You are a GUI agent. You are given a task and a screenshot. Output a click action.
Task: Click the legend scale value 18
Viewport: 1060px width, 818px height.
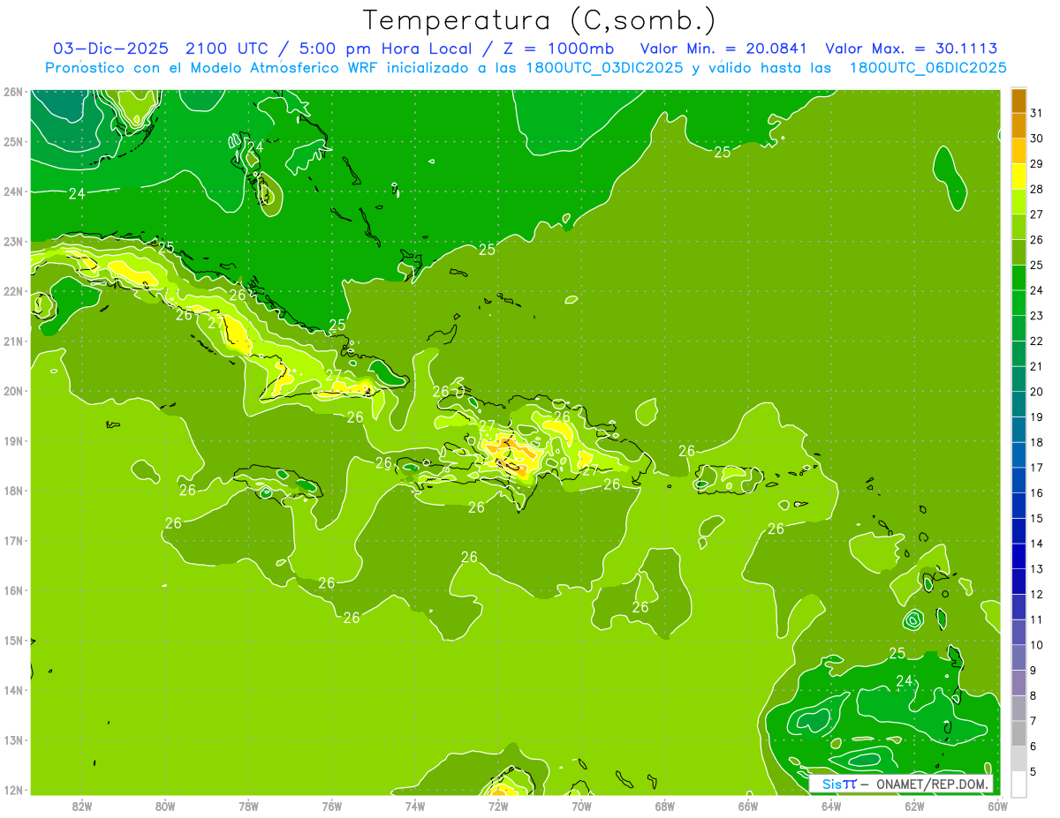pos(1037,442)
